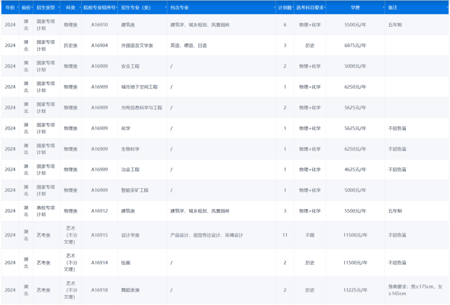Select group code A16912 cell
Viewport: 450px width, 305px height.
coord(100,211)
